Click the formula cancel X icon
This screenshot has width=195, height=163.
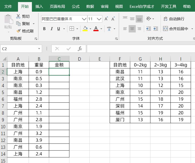coord(57,49)
